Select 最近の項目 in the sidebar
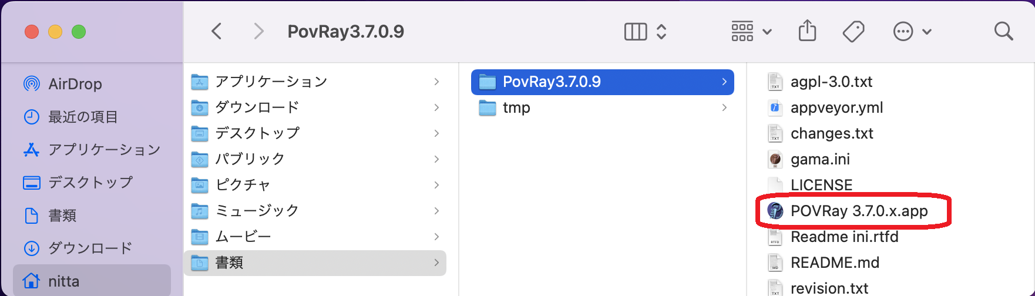Image resolution: width=1035 pixels, height=296 pixels. (82, 117)
